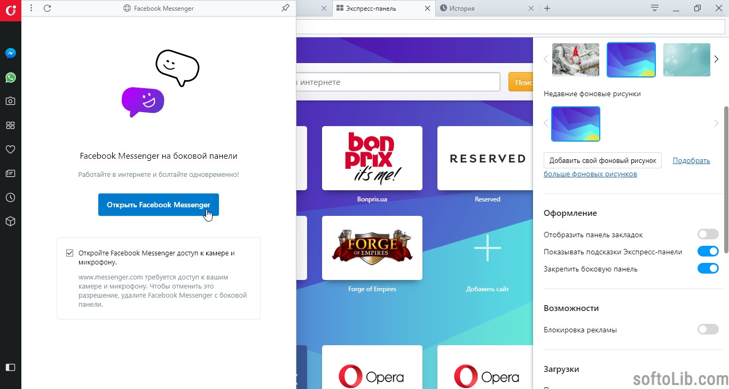
Task: Previous recent wallpapers chevron arrow
Action: coord(546,123)
